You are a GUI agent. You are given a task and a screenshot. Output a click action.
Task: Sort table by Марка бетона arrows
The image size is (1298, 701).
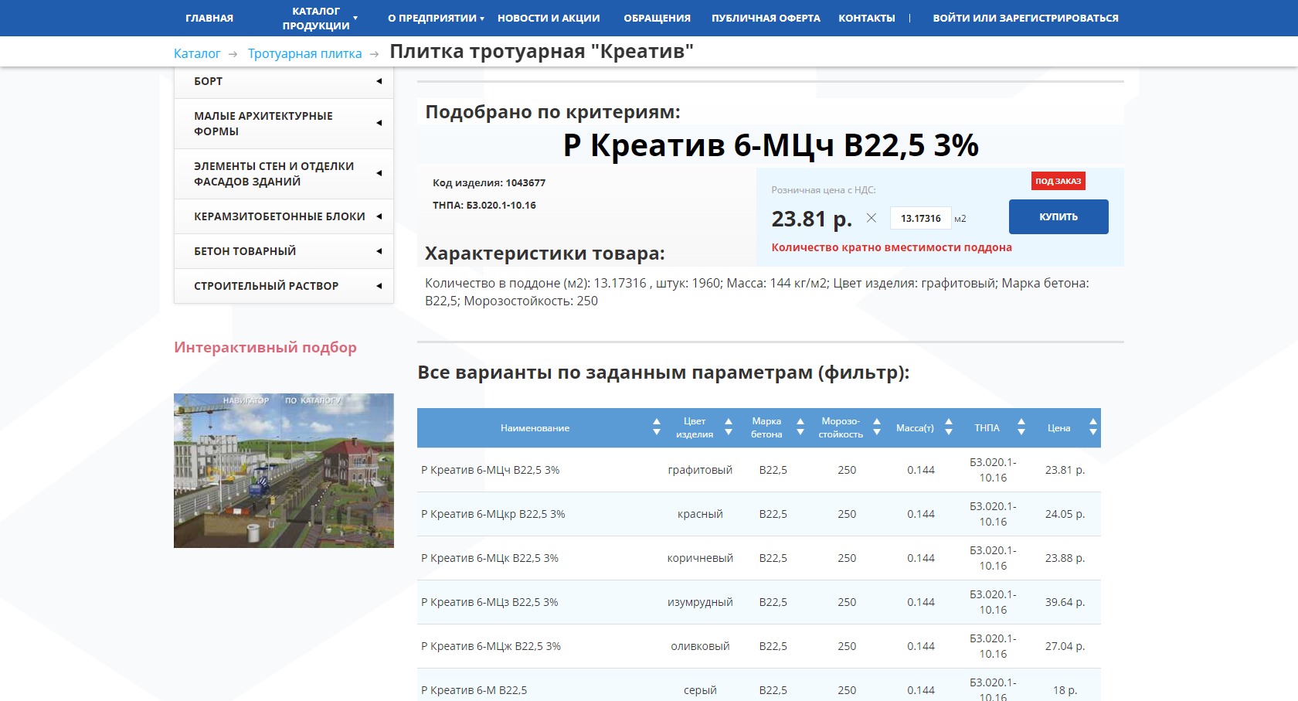[800, 427]
